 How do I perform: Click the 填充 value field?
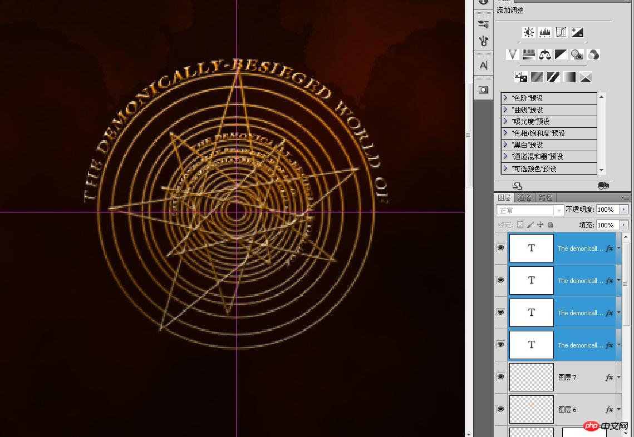click(608, 225)
